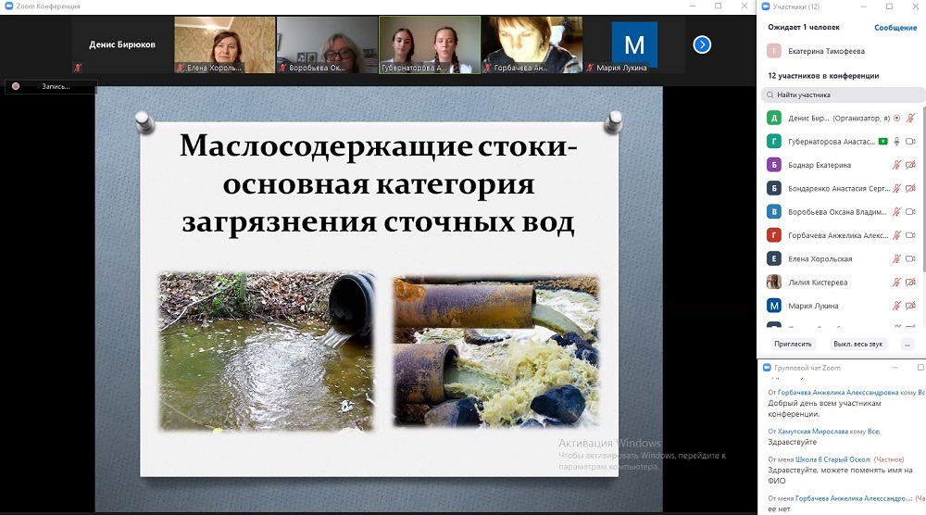The image size is (926, 515).
Task: Click the Пригласить button
Action: (793, 344)
